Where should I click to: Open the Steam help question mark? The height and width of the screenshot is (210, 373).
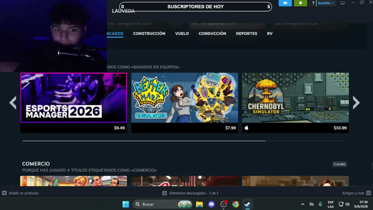pyautogui.click(x=313, y=3)
